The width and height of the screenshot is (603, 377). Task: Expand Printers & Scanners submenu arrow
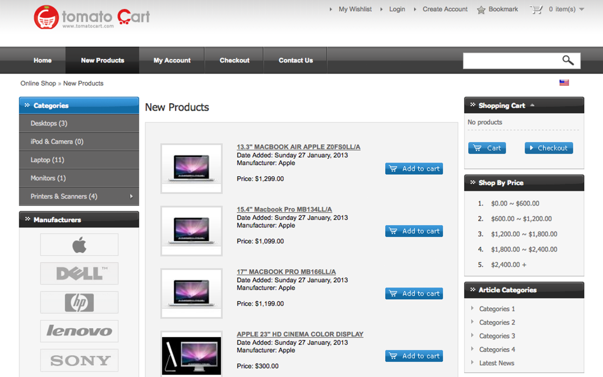point(131,196)
